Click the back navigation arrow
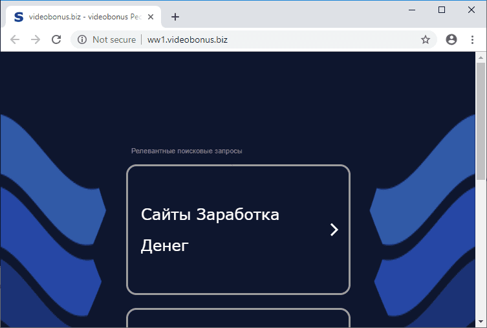The image size is (487, 328). (15, 39)
